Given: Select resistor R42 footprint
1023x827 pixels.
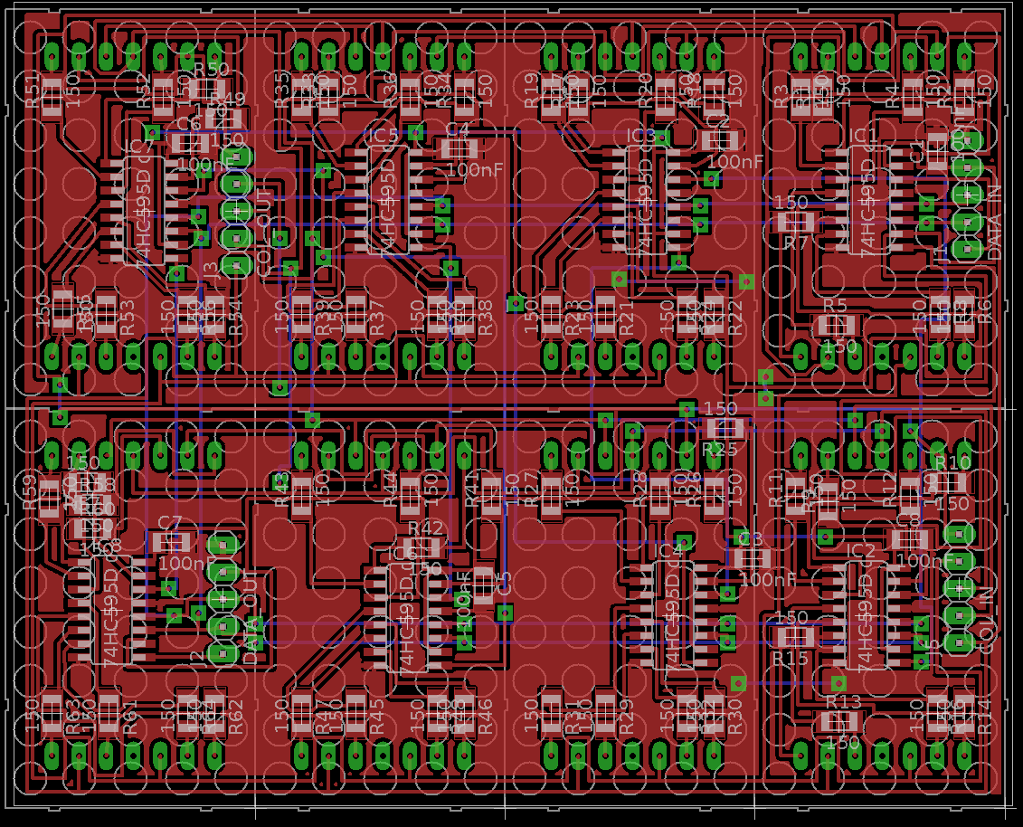Looking at the screenshot, I should click(x=426, y=547).
